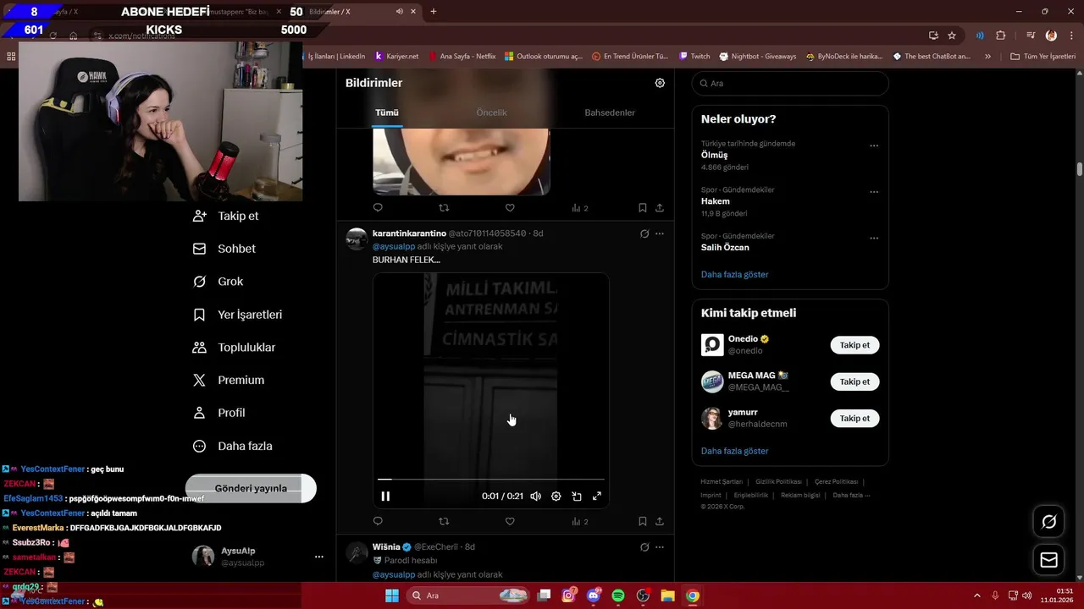
Task: Open more options on Wišnia's post
Action: point(660,547)
